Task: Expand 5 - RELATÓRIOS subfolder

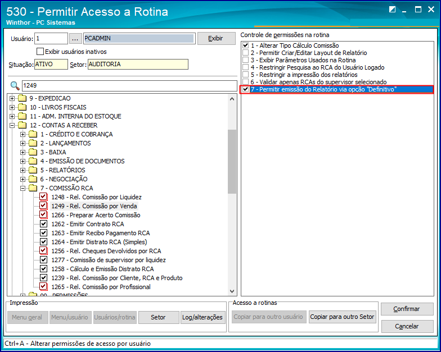Action: coord(22,171)
